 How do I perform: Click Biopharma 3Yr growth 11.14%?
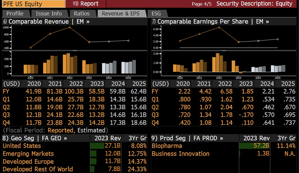click(286, 146)
